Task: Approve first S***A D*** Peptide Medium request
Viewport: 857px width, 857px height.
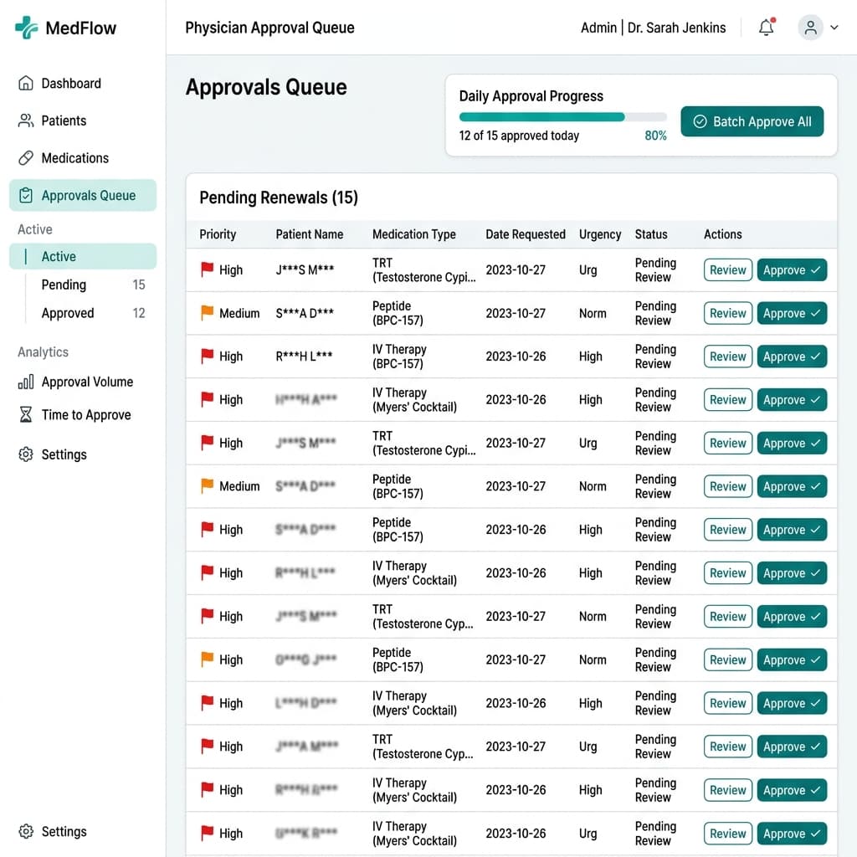Action: coord(792,313)
